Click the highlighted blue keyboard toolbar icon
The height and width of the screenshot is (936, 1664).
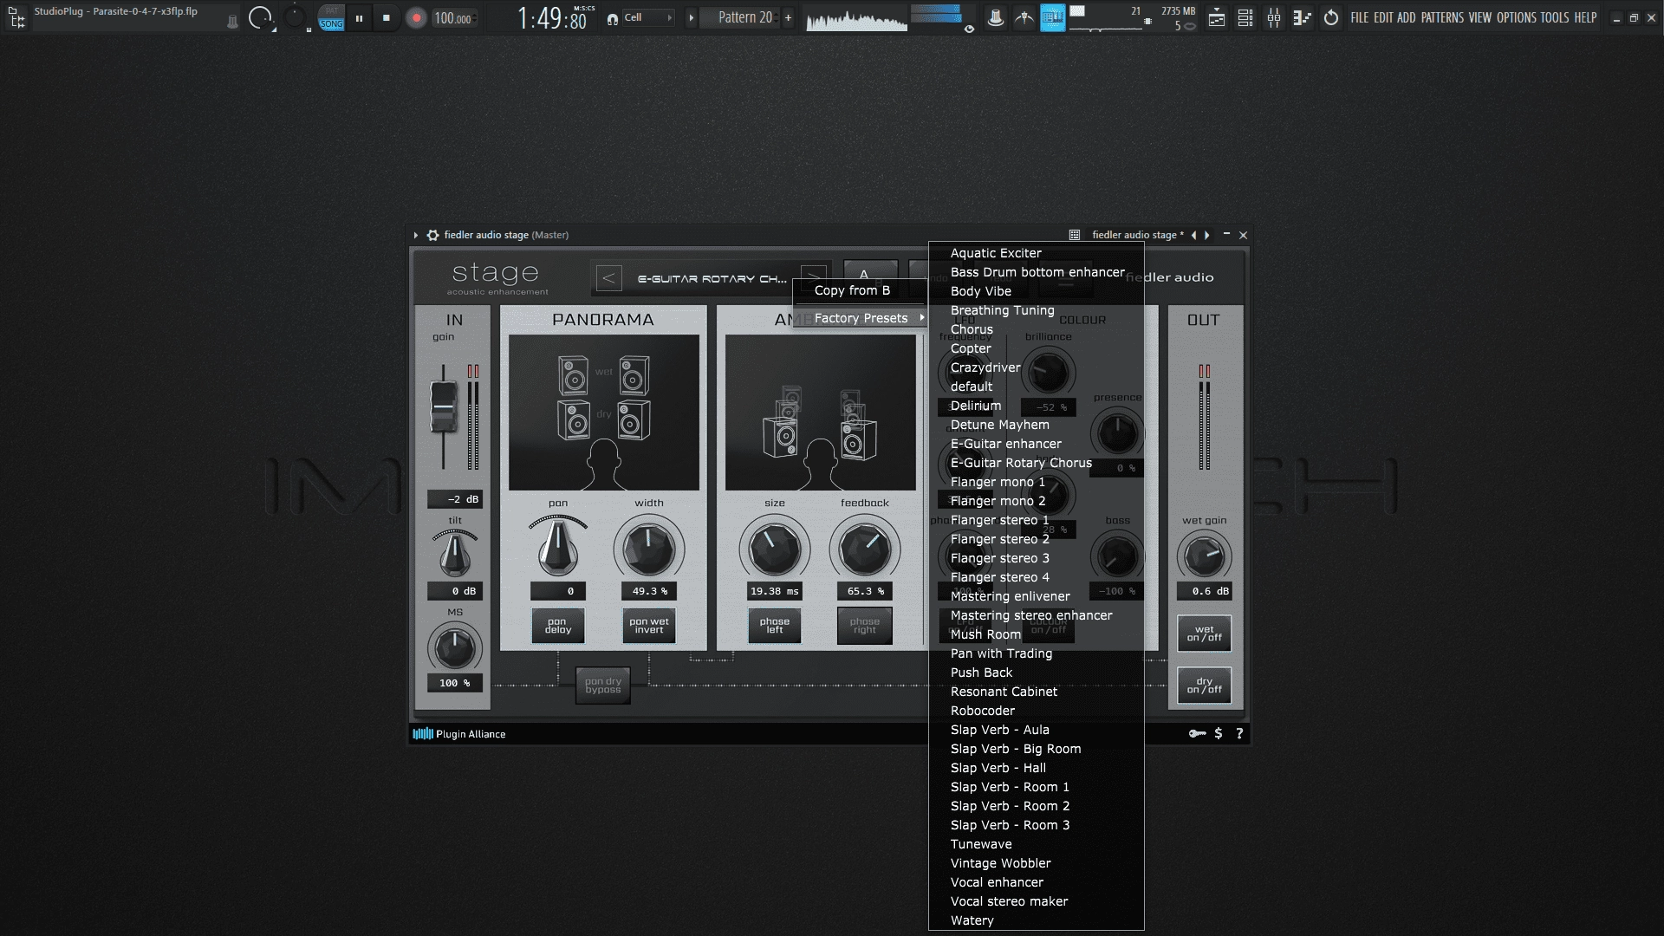pos(1052,17)
